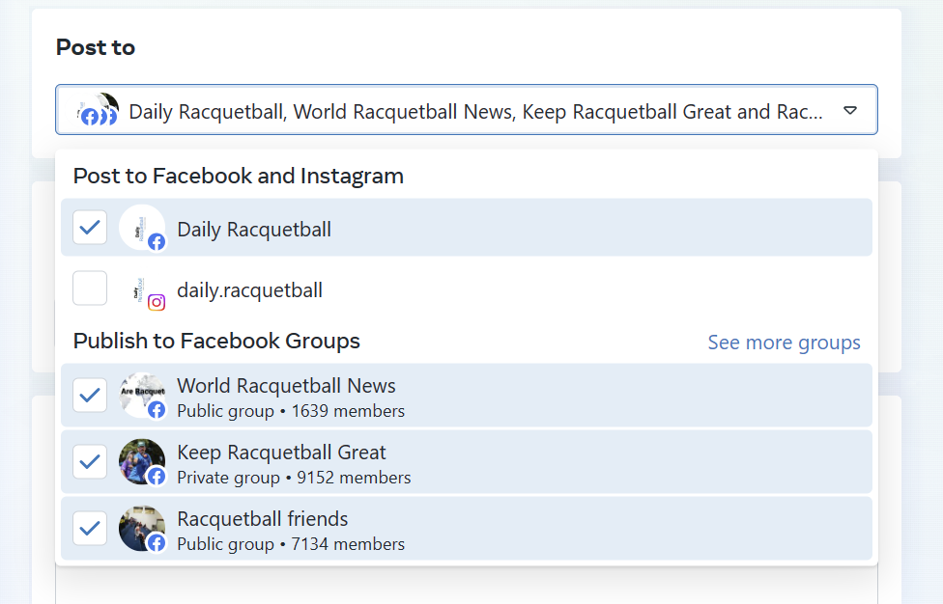Click the Keep Racquetball Great group photo
Screen dimensions: 943x604
click(139, 460)
